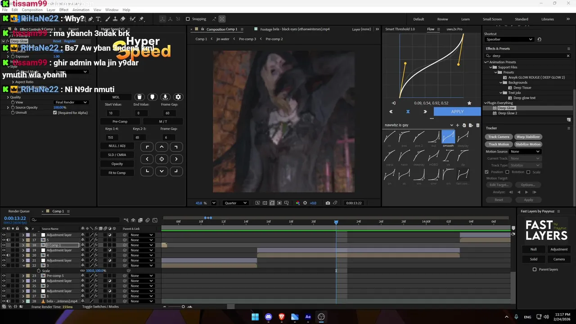Screen dimensions: 576x324
Task: Click the Fit to Comp button
Action: click(x=117, y=173)
